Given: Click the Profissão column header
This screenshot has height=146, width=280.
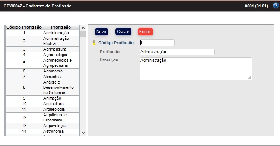Looking at the screenshot, I should click(x=61, y=27).
